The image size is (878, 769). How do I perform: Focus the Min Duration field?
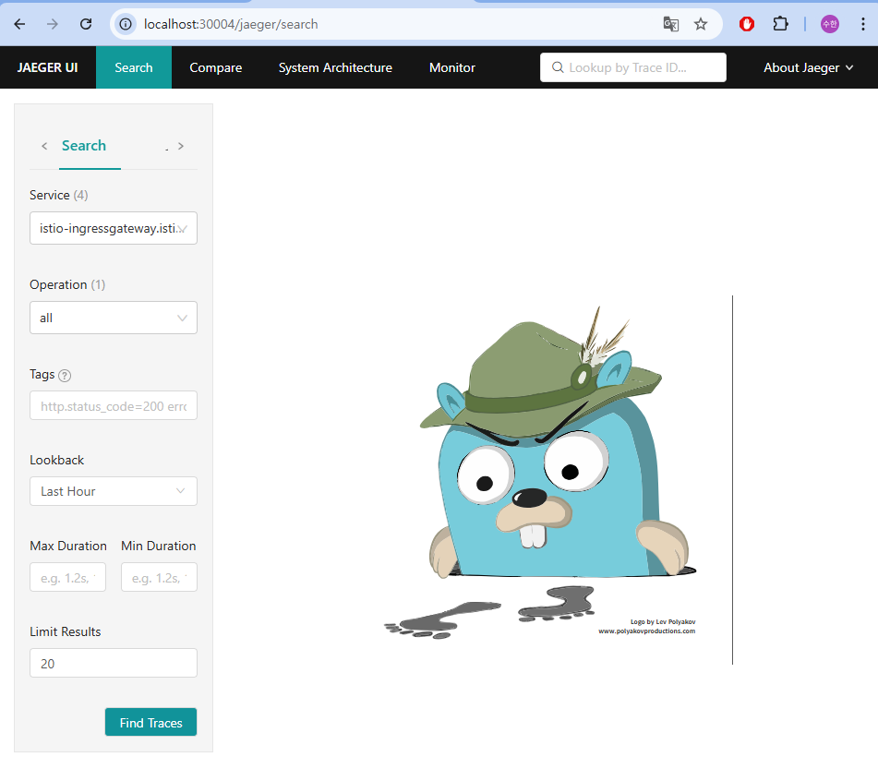coord(159,578)
